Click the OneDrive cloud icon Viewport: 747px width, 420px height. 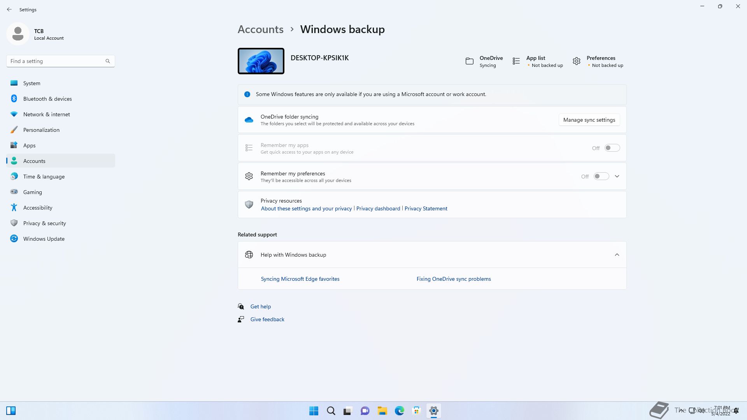[x=249, y=120]
